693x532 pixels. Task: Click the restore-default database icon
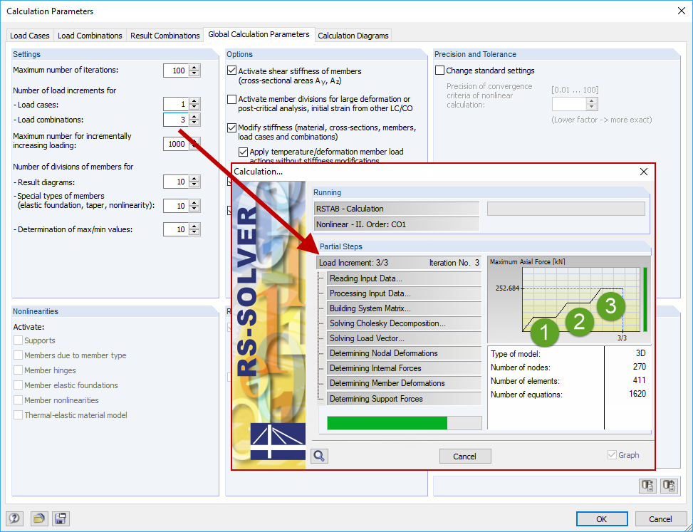669,485
